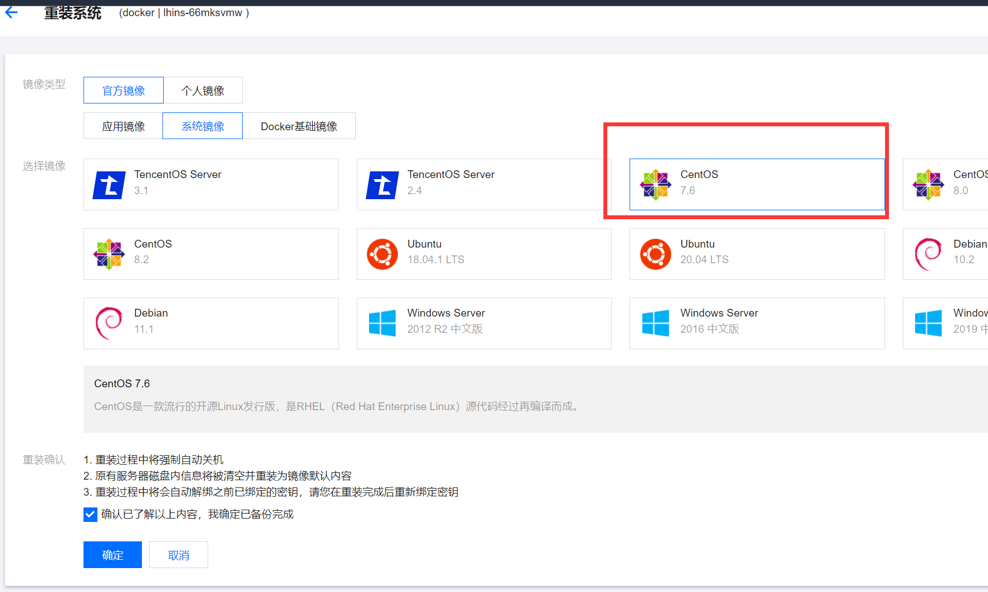Select the 系统镜像 tab
Viewport: 988px width, 592px height.
point(203,126)
